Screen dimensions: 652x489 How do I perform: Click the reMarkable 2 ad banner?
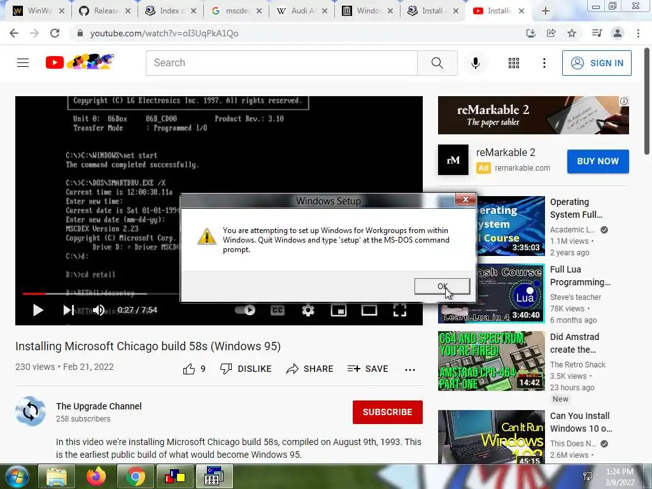pyautogui.click(x=533, y=115)
